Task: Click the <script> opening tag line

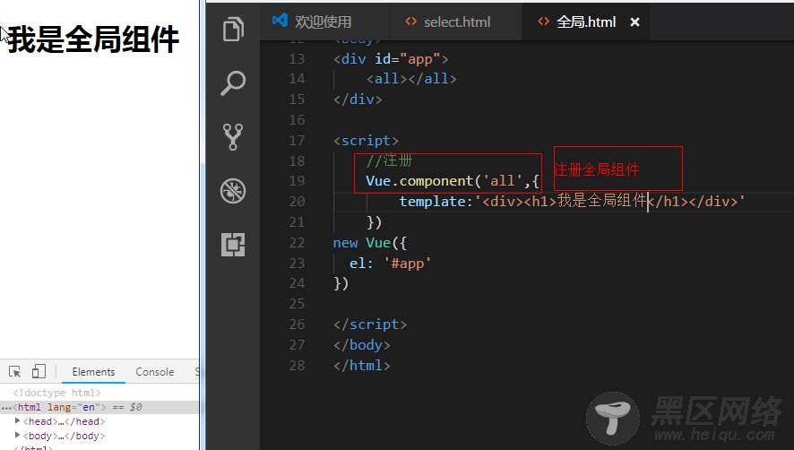Action: pyautogui.click(x=366, y=141)
